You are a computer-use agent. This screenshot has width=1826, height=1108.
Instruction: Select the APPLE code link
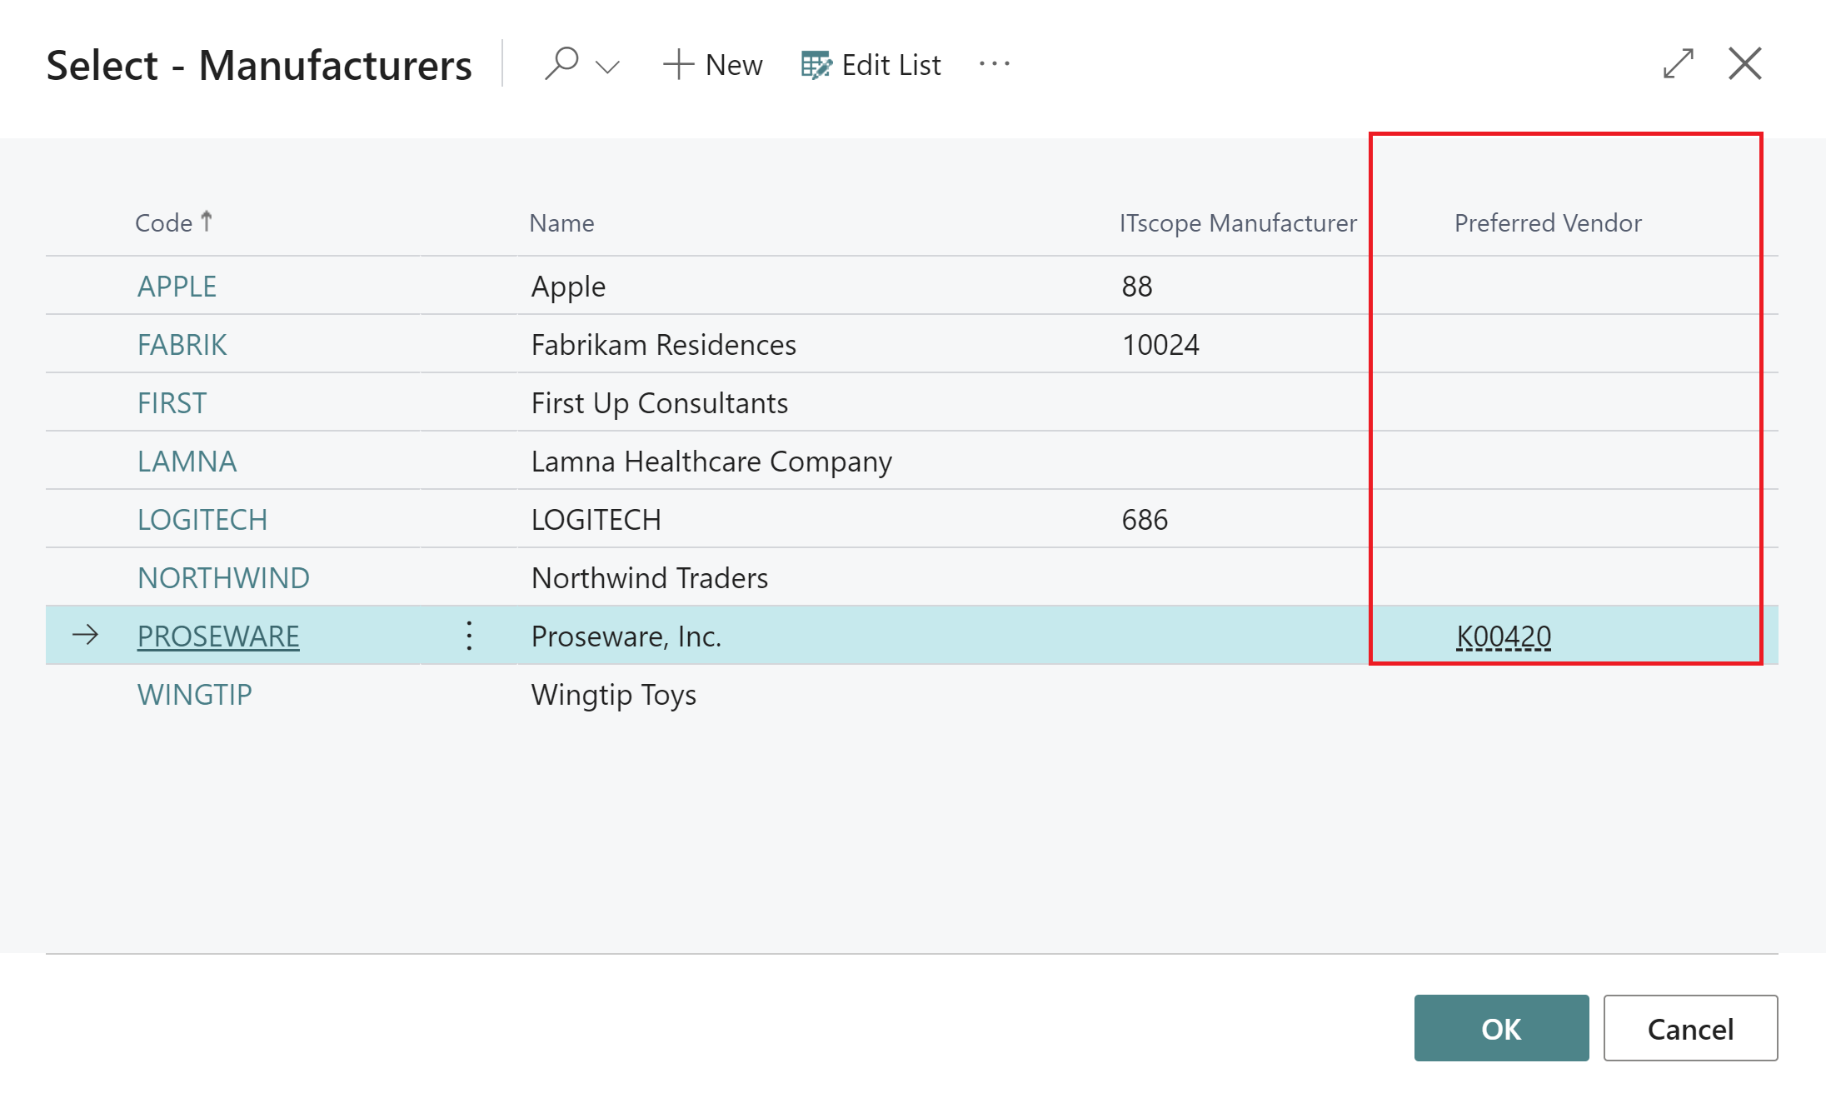(177, 286)
